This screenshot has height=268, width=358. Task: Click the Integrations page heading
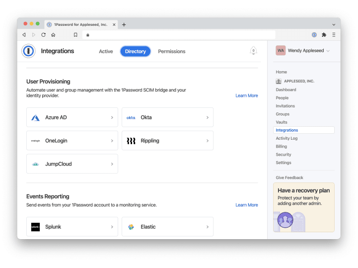tap(58, 51)
